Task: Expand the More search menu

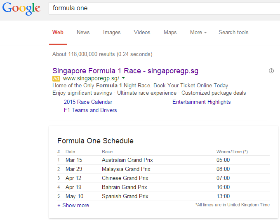Action: [198, 32]
